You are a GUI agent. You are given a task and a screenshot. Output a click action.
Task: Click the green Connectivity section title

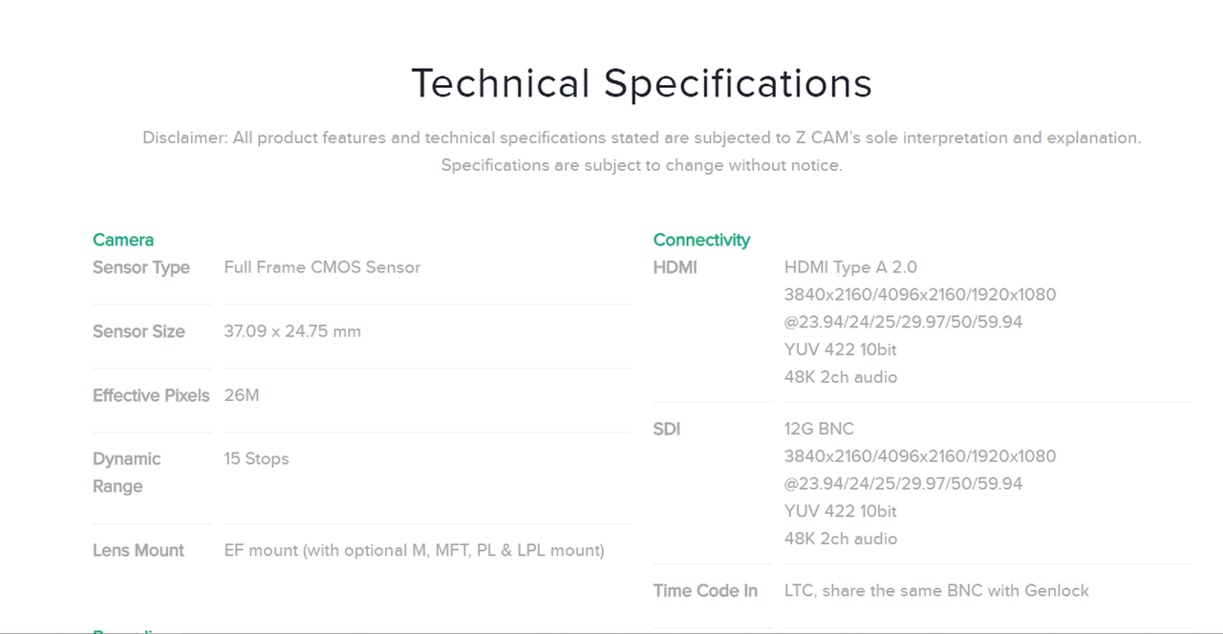pyautogui.click(x=701, y=240)
